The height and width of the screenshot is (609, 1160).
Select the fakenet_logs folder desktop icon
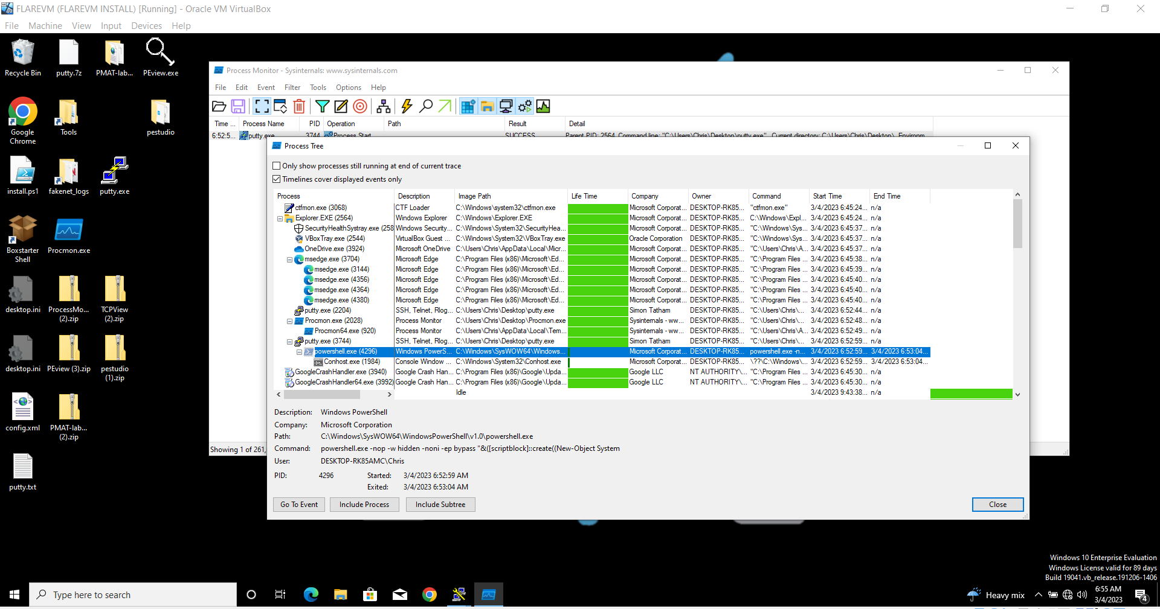pos(69,176)
